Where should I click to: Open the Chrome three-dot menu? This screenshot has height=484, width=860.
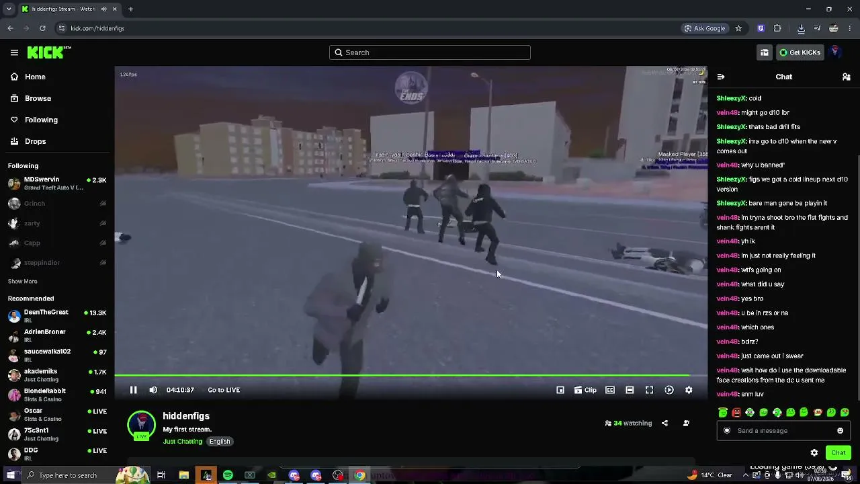click(x=850, y=28)
